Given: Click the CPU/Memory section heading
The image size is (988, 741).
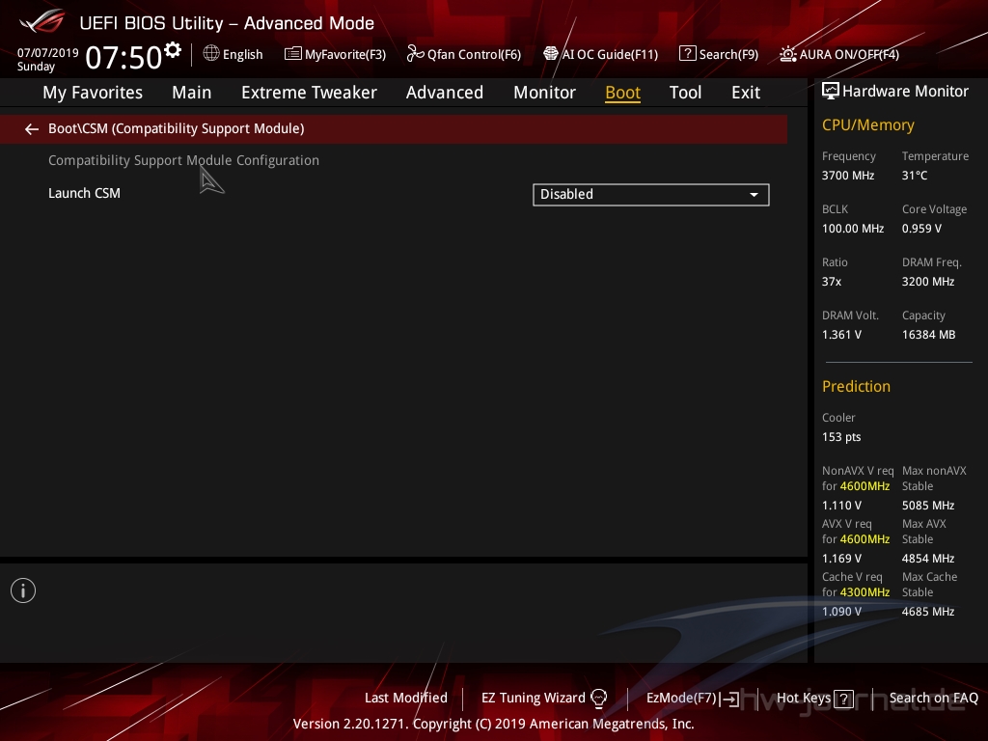Looking at the screenshot, I should [867, 125].
